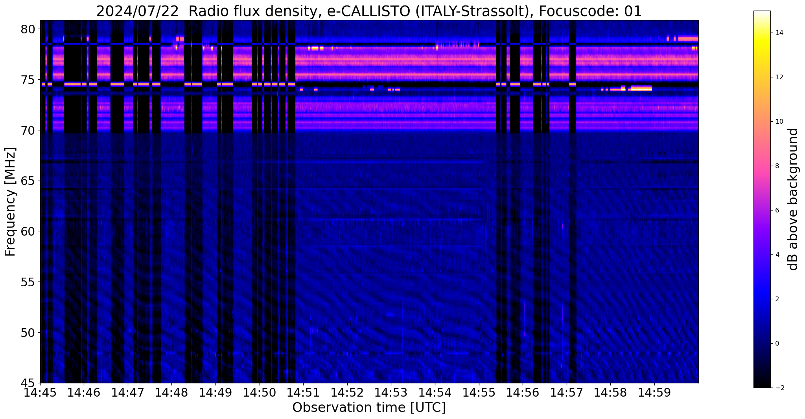Click the 50 frequency tick label

coord(28,333)
